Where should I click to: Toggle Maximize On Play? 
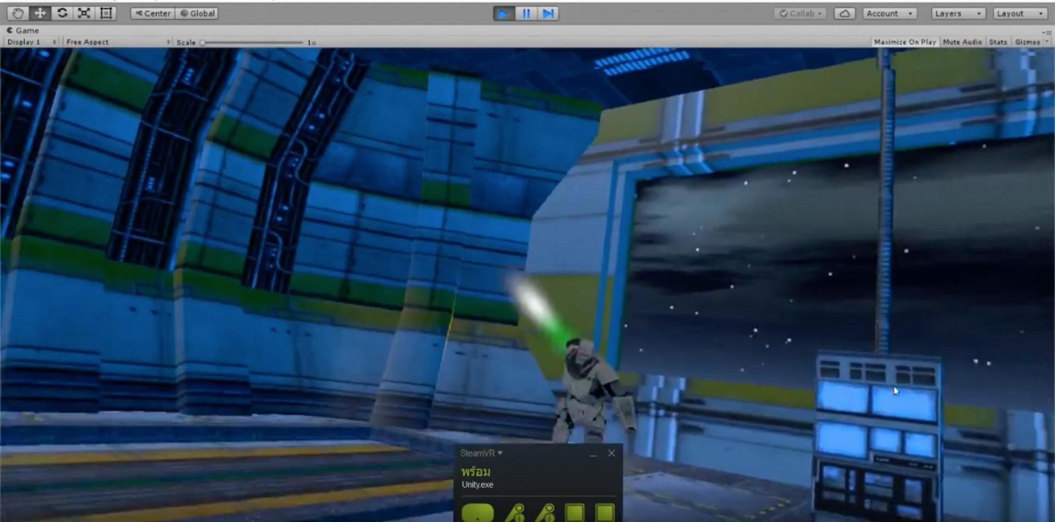click(904, 42)
